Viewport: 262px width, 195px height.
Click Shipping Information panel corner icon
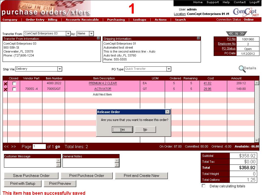pyautogui.click(x=198, y=38)
